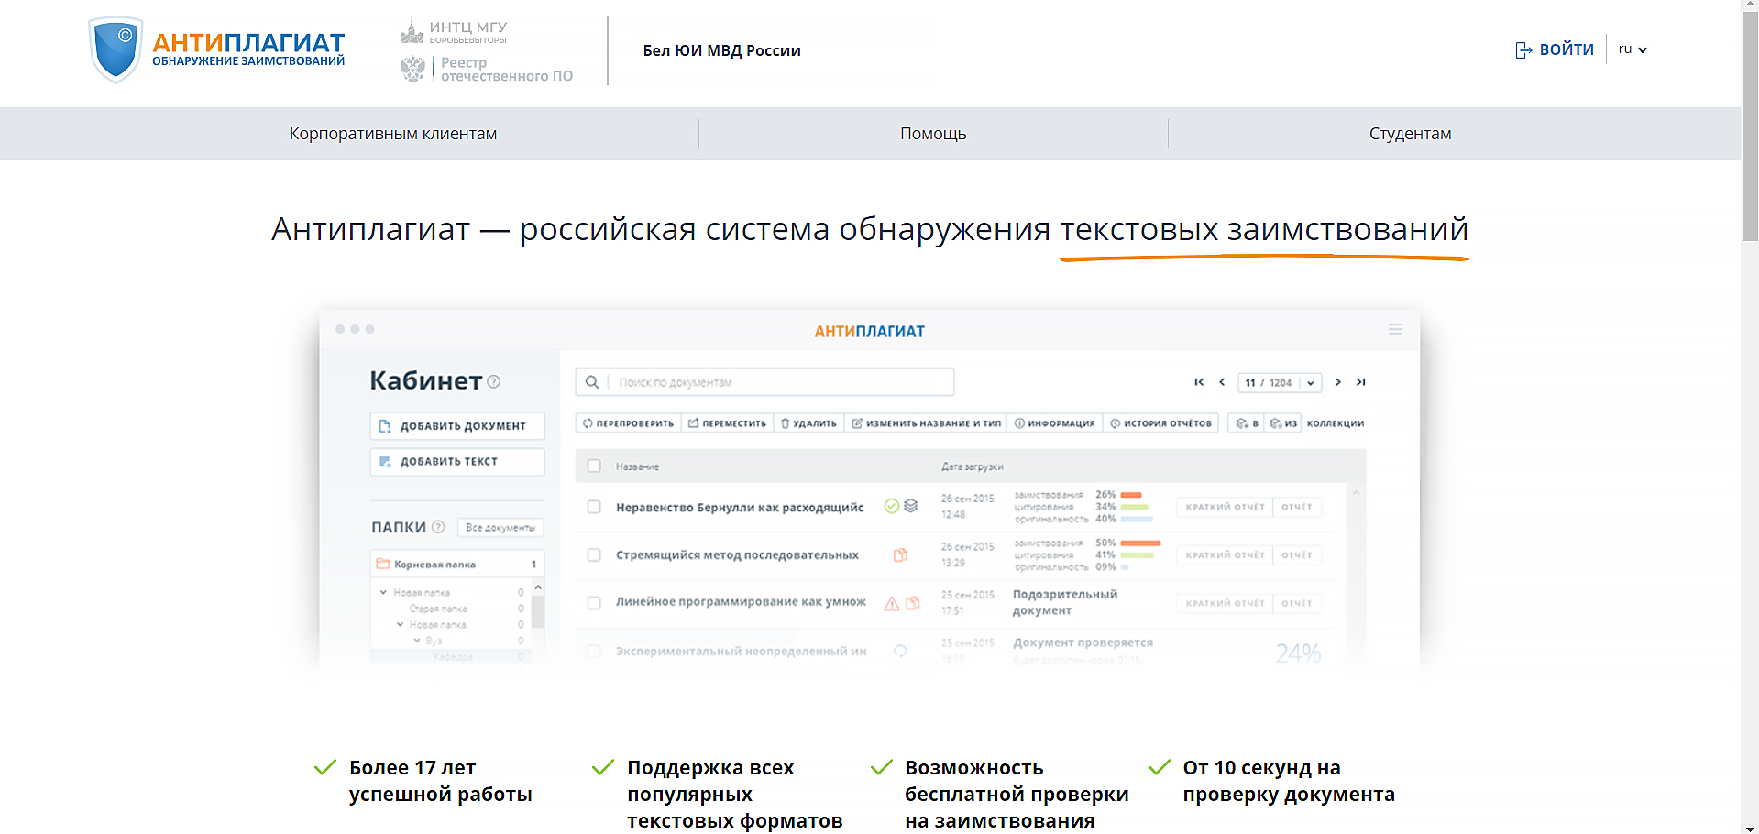Click the ДОБАВИТЬ ДОКУМЕНТ button
The height and width of the screenshot is (834, 1759).
457,426
